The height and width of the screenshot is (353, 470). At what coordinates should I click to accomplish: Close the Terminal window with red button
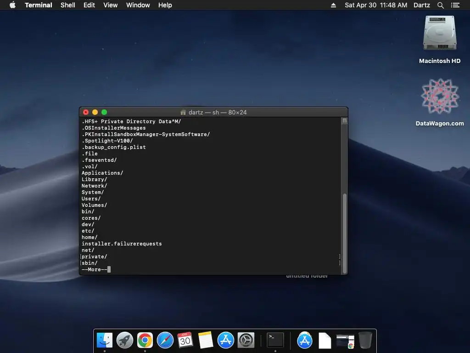(x=86, y=112)
